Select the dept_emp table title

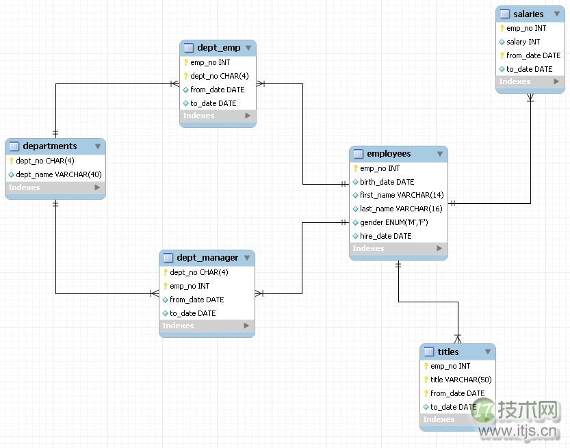[219, 48]
